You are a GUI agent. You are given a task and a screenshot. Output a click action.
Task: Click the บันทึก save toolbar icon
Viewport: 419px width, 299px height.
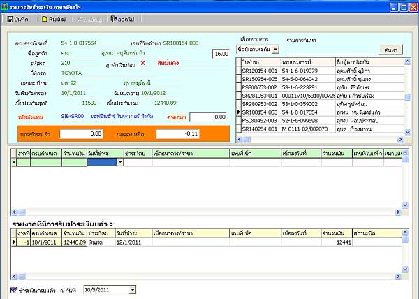8,18
